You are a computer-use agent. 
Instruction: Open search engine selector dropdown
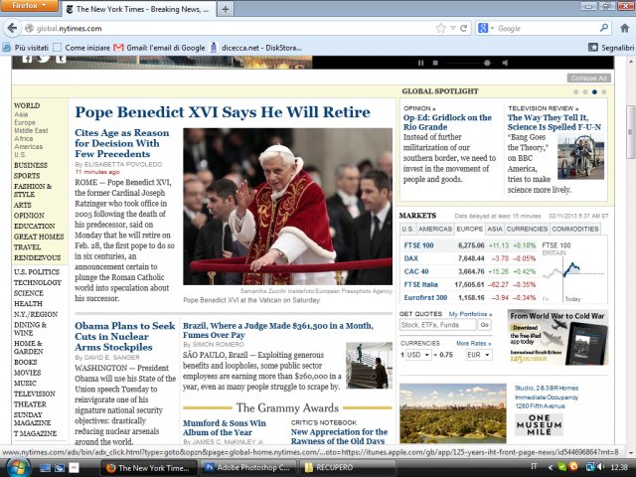486,28
